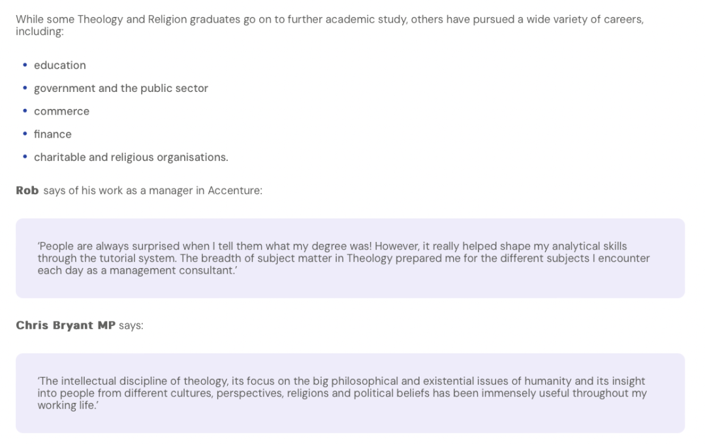Click 'management consultant' in Rob's quote
The image size is (705, 444).
point(172,271)
